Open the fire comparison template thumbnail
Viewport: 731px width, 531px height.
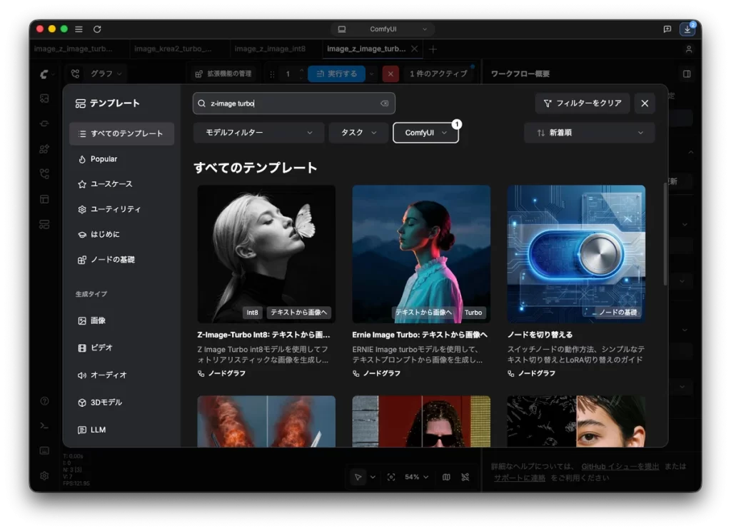point(266,421)
